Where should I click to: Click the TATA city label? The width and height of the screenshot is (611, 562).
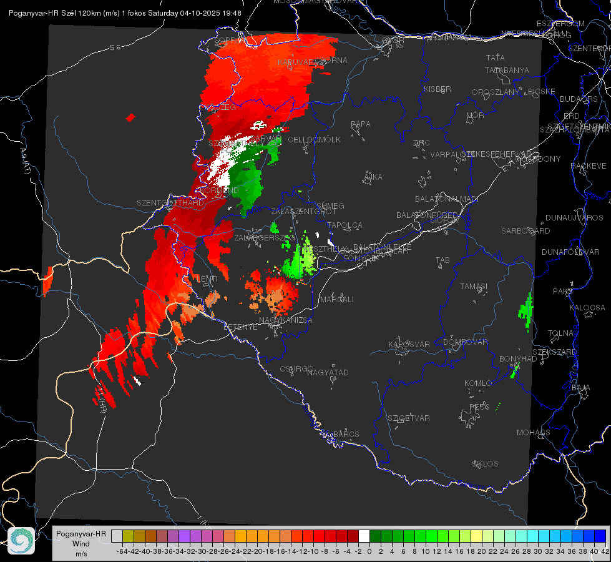click(496, 57)
